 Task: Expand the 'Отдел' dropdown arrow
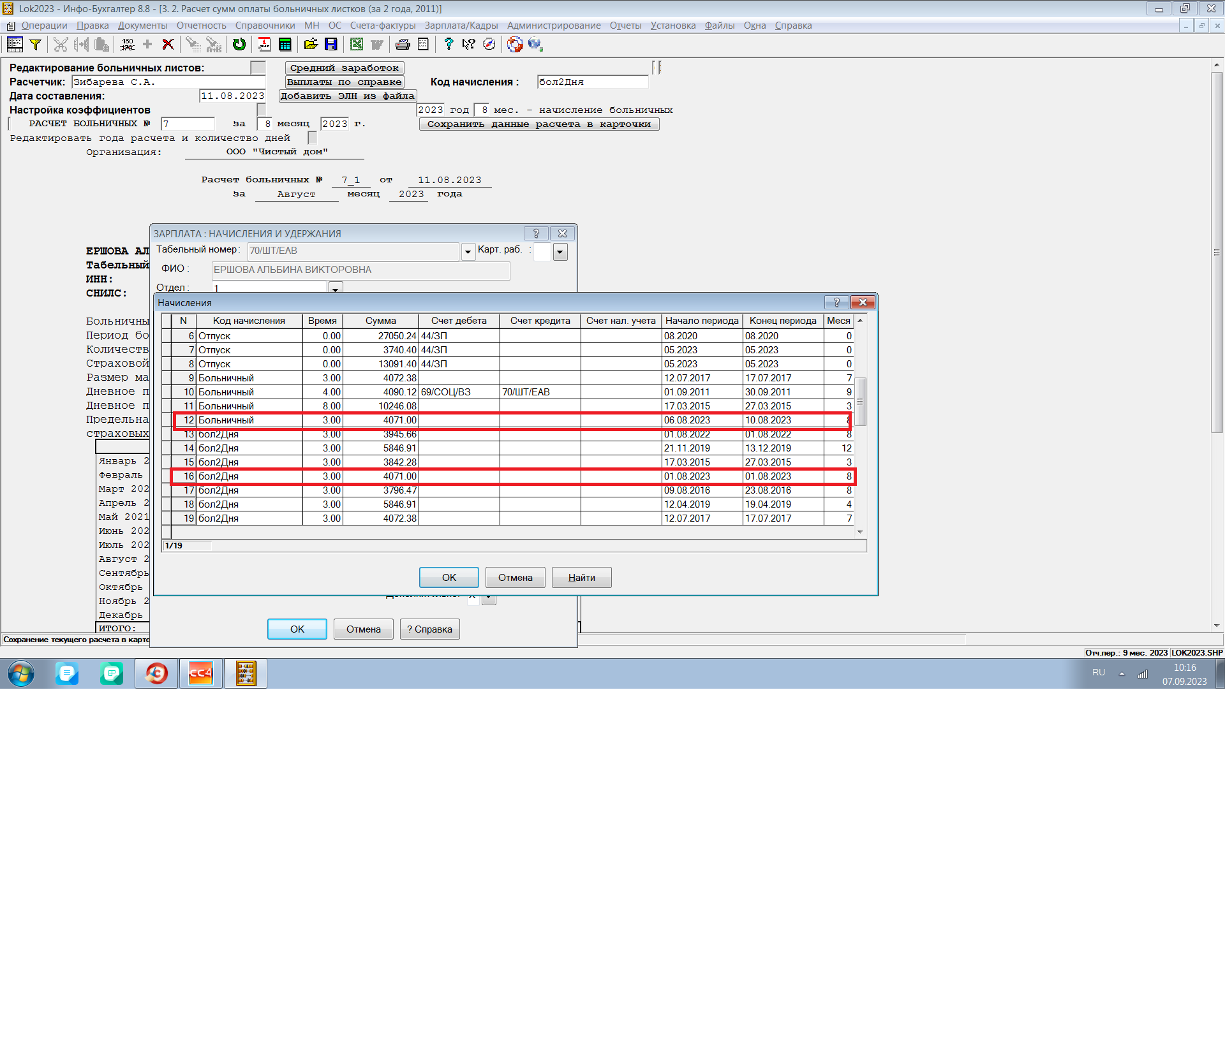pos(336,288)
